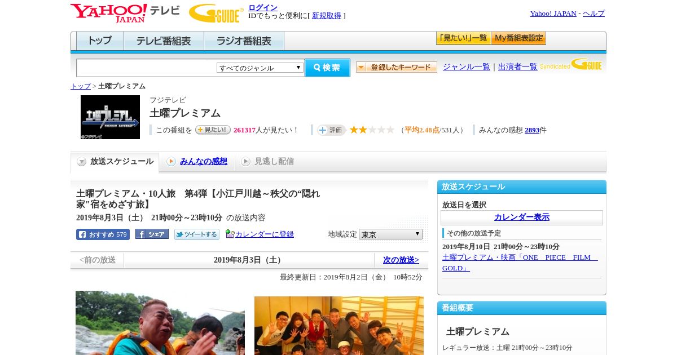Click the 261317 want-to-watch count
677x355 pixels.
245,130
